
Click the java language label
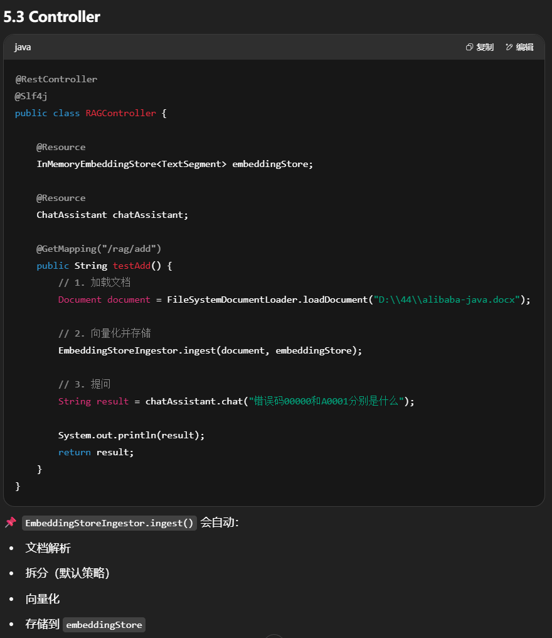23,47
